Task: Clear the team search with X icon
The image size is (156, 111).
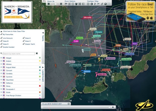Action: pos(37,53)
